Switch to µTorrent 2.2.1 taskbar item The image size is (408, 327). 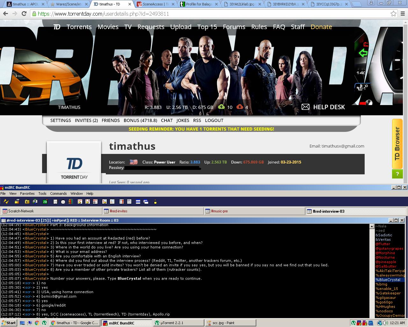point(178,323)
